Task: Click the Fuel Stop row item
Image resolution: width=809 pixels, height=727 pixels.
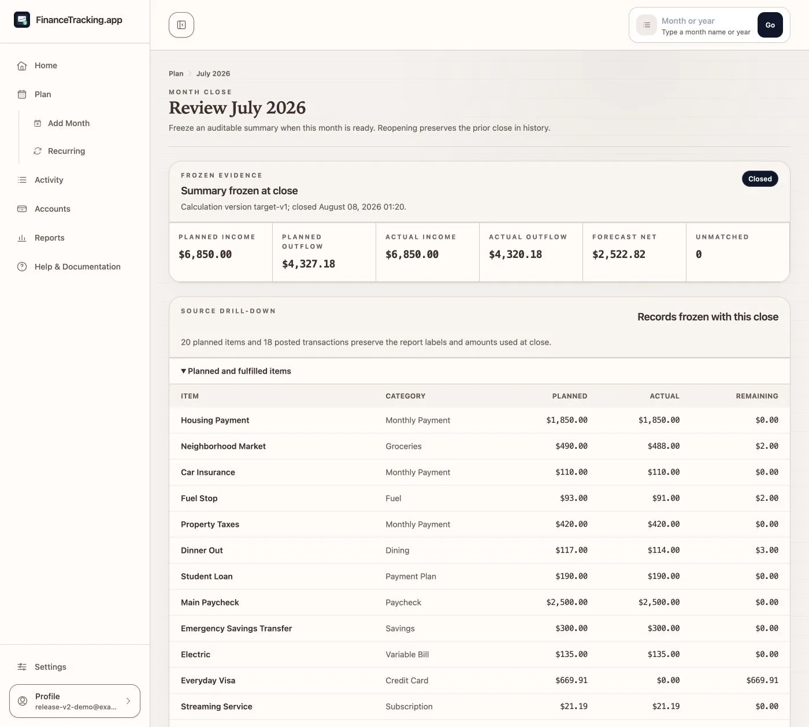Action: click(x=199, y=499)
